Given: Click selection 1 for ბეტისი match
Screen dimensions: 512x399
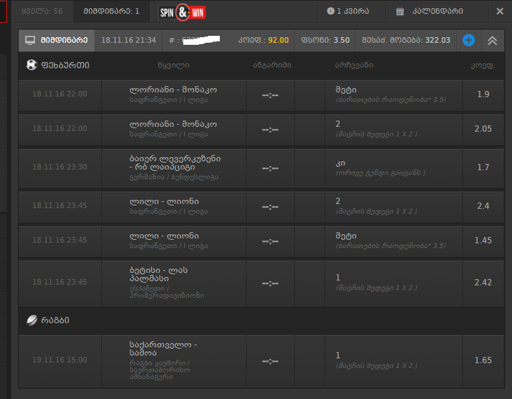Looking at the screenshot, I should point(338,278).
